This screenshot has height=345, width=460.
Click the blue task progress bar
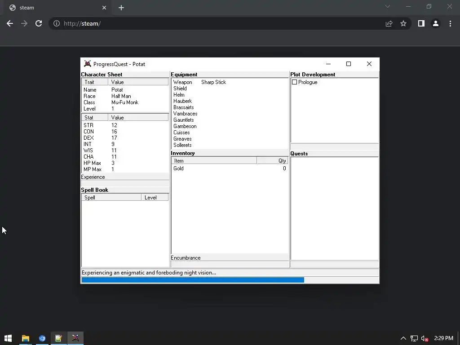(230, 280)
